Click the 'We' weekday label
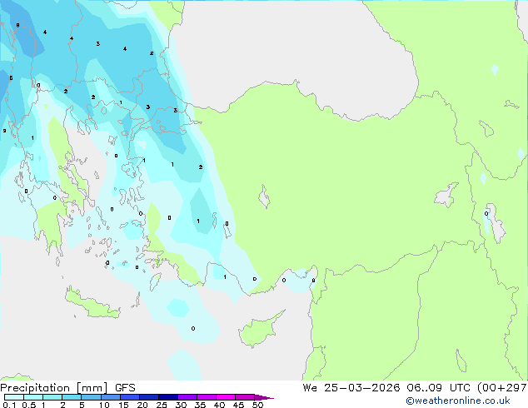The width and height of the screenshot is (528, 408). [310, 388]
